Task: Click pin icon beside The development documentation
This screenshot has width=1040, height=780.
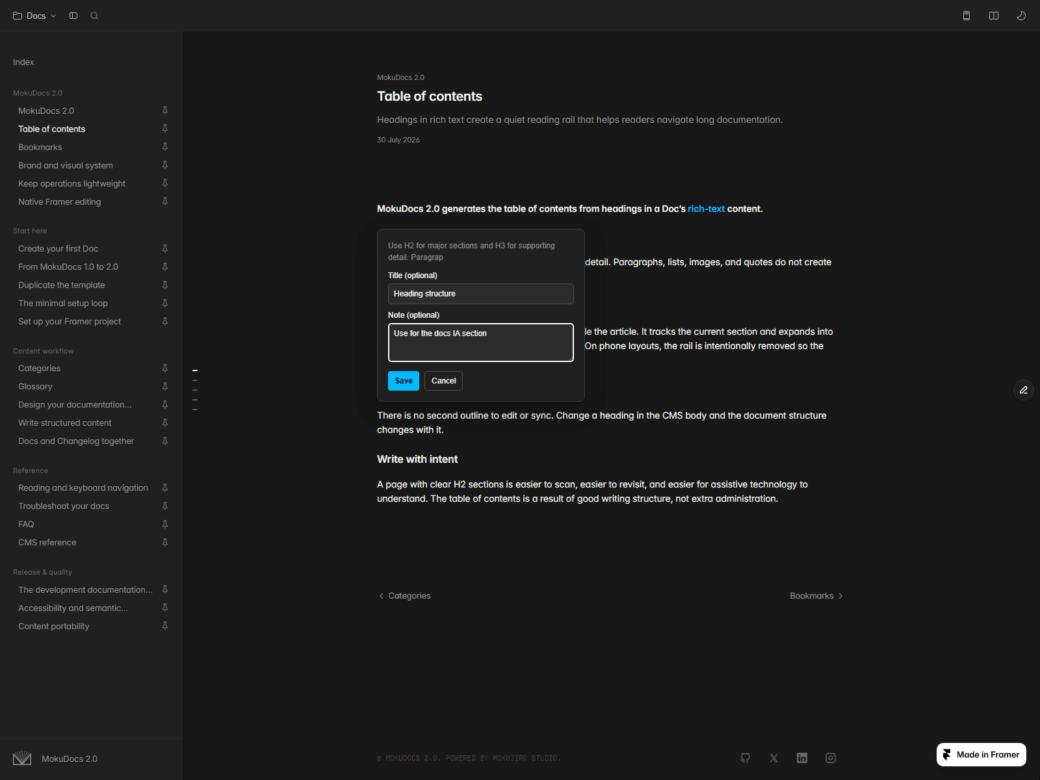Action: (165, 590)
